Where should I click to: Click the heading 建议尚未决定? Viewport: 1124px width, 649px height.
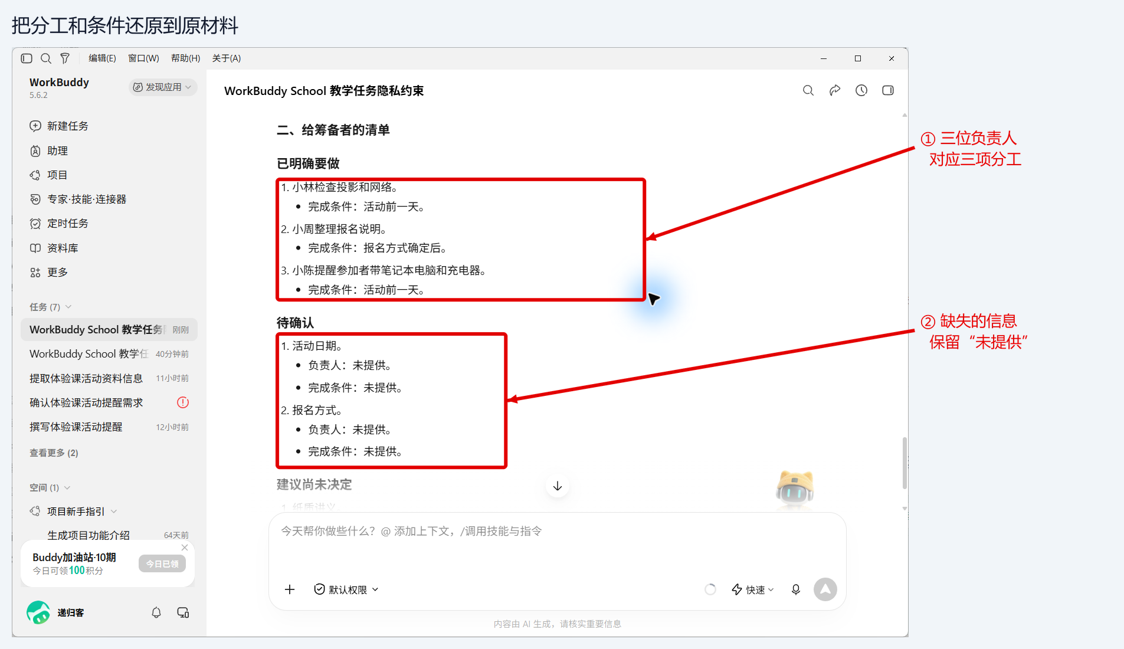314,485
